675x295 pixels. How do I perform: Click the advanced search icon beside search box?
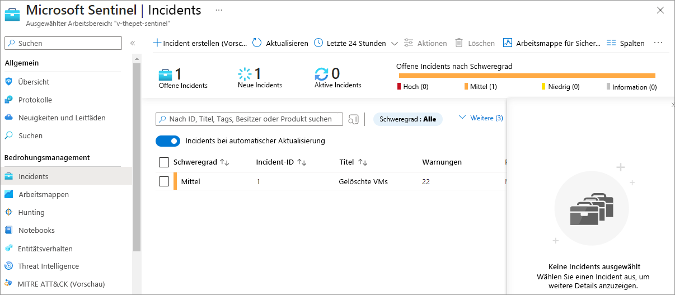(353, 119)
